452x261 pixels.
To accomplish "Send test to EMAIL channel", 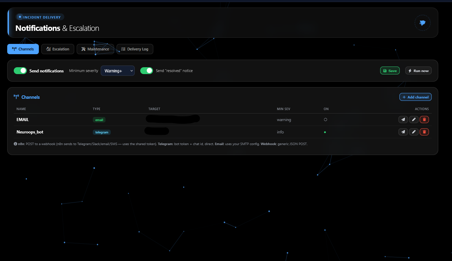I will (403, 120).
